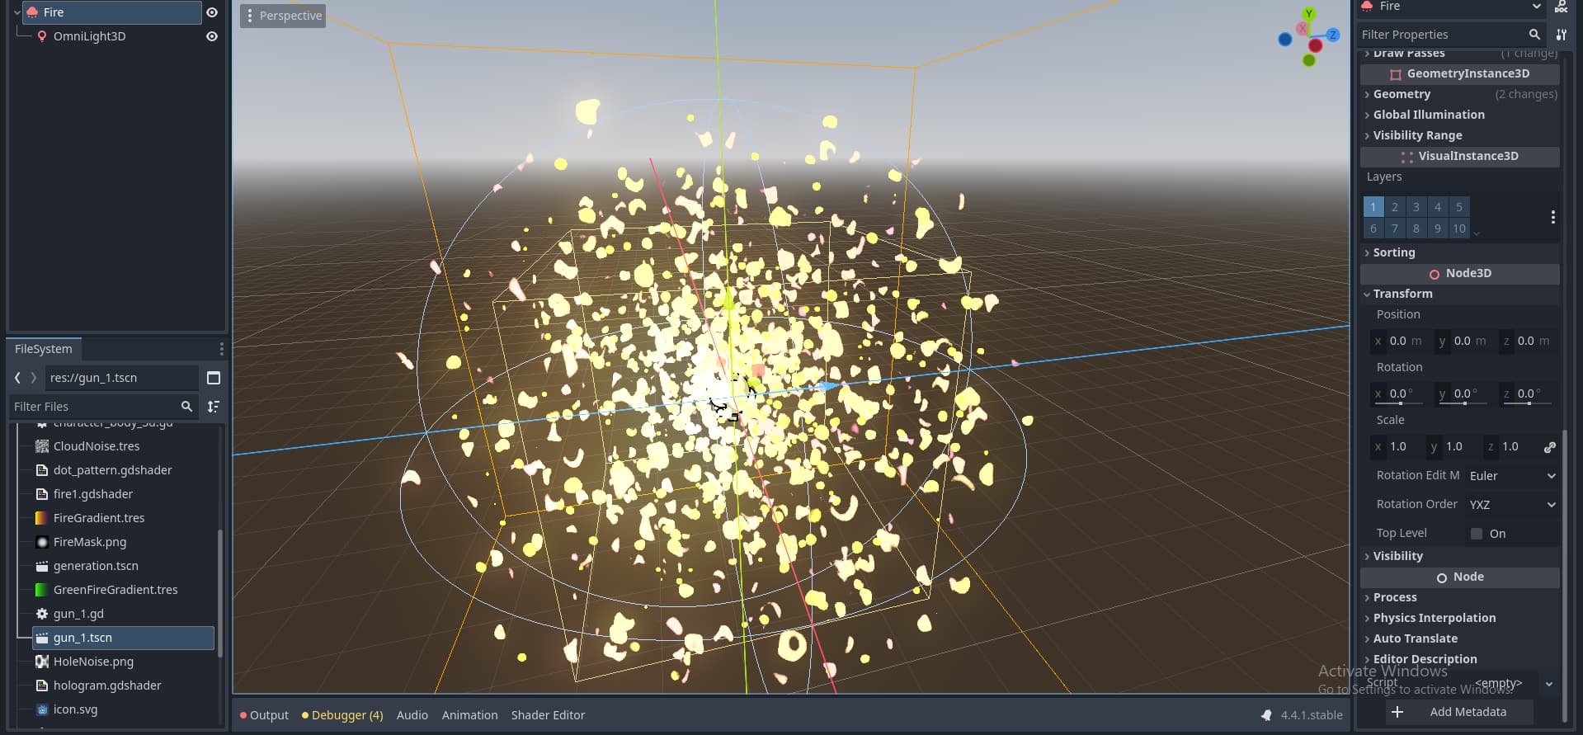Image resolution: width=1583 pixels, height=735 pixels.
Task: Expand the Global Illumination section
Action: click(1460, 115)
